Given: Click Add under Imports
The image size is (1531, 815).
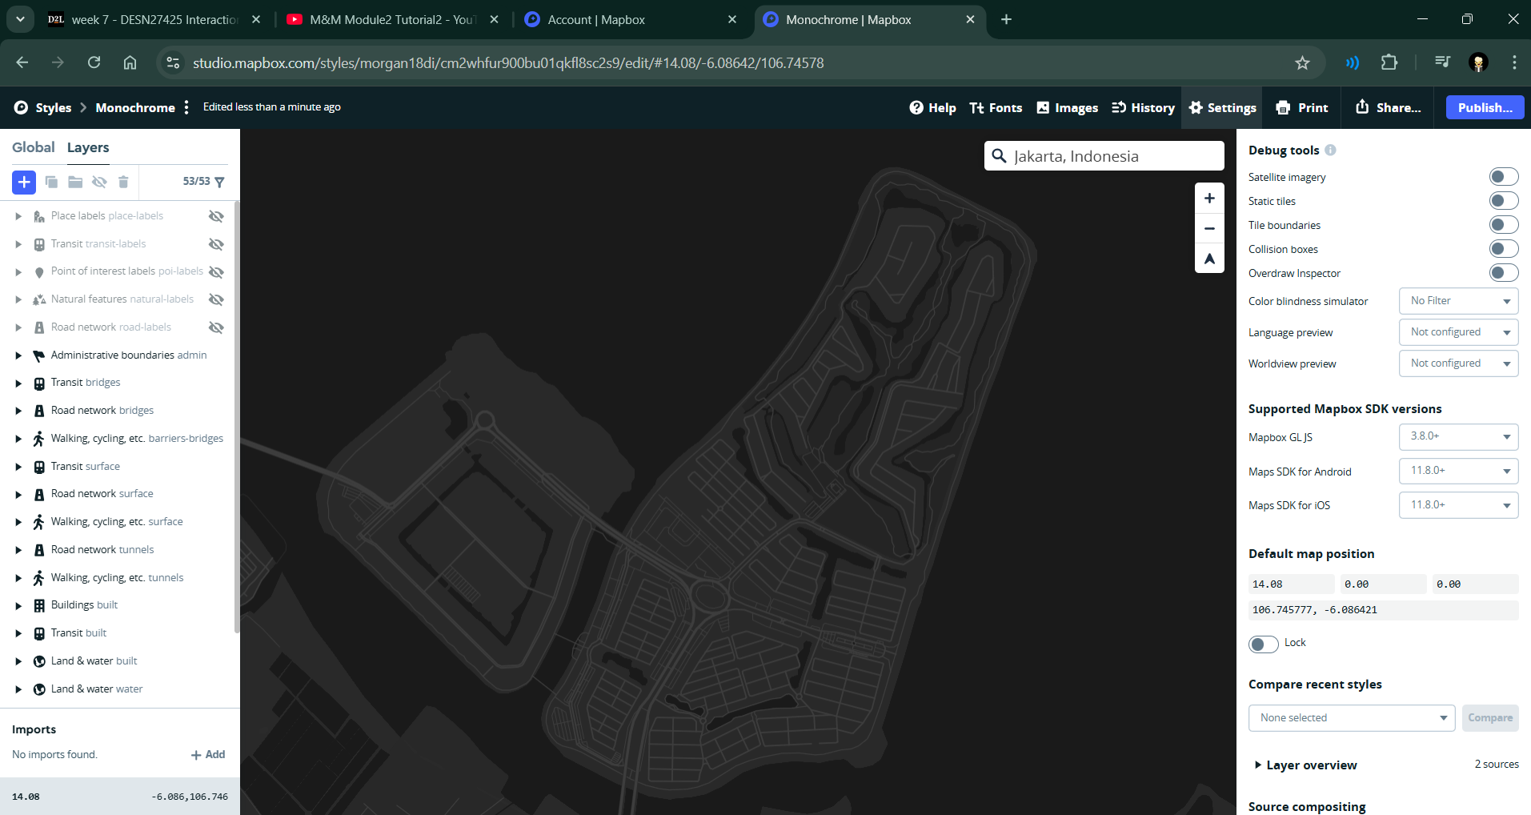Looking at the screenshot, I should tap(208, 755).
